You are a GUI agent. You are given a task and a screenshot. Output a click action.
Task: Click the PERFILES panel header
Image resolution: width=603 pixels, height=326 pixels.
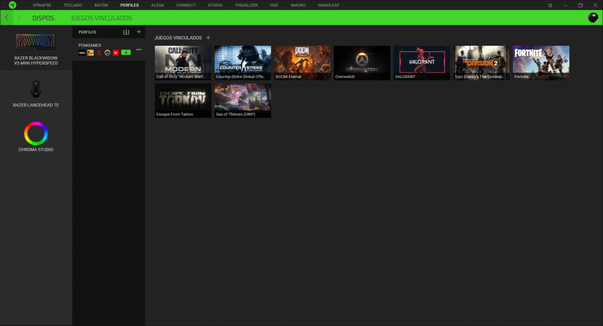[87, 32]
